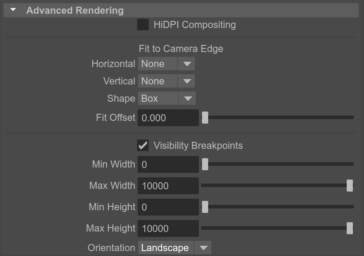Open the Shape dropdown arrow
This screenshot has width=364, height=256.
(x=187, y=98)
